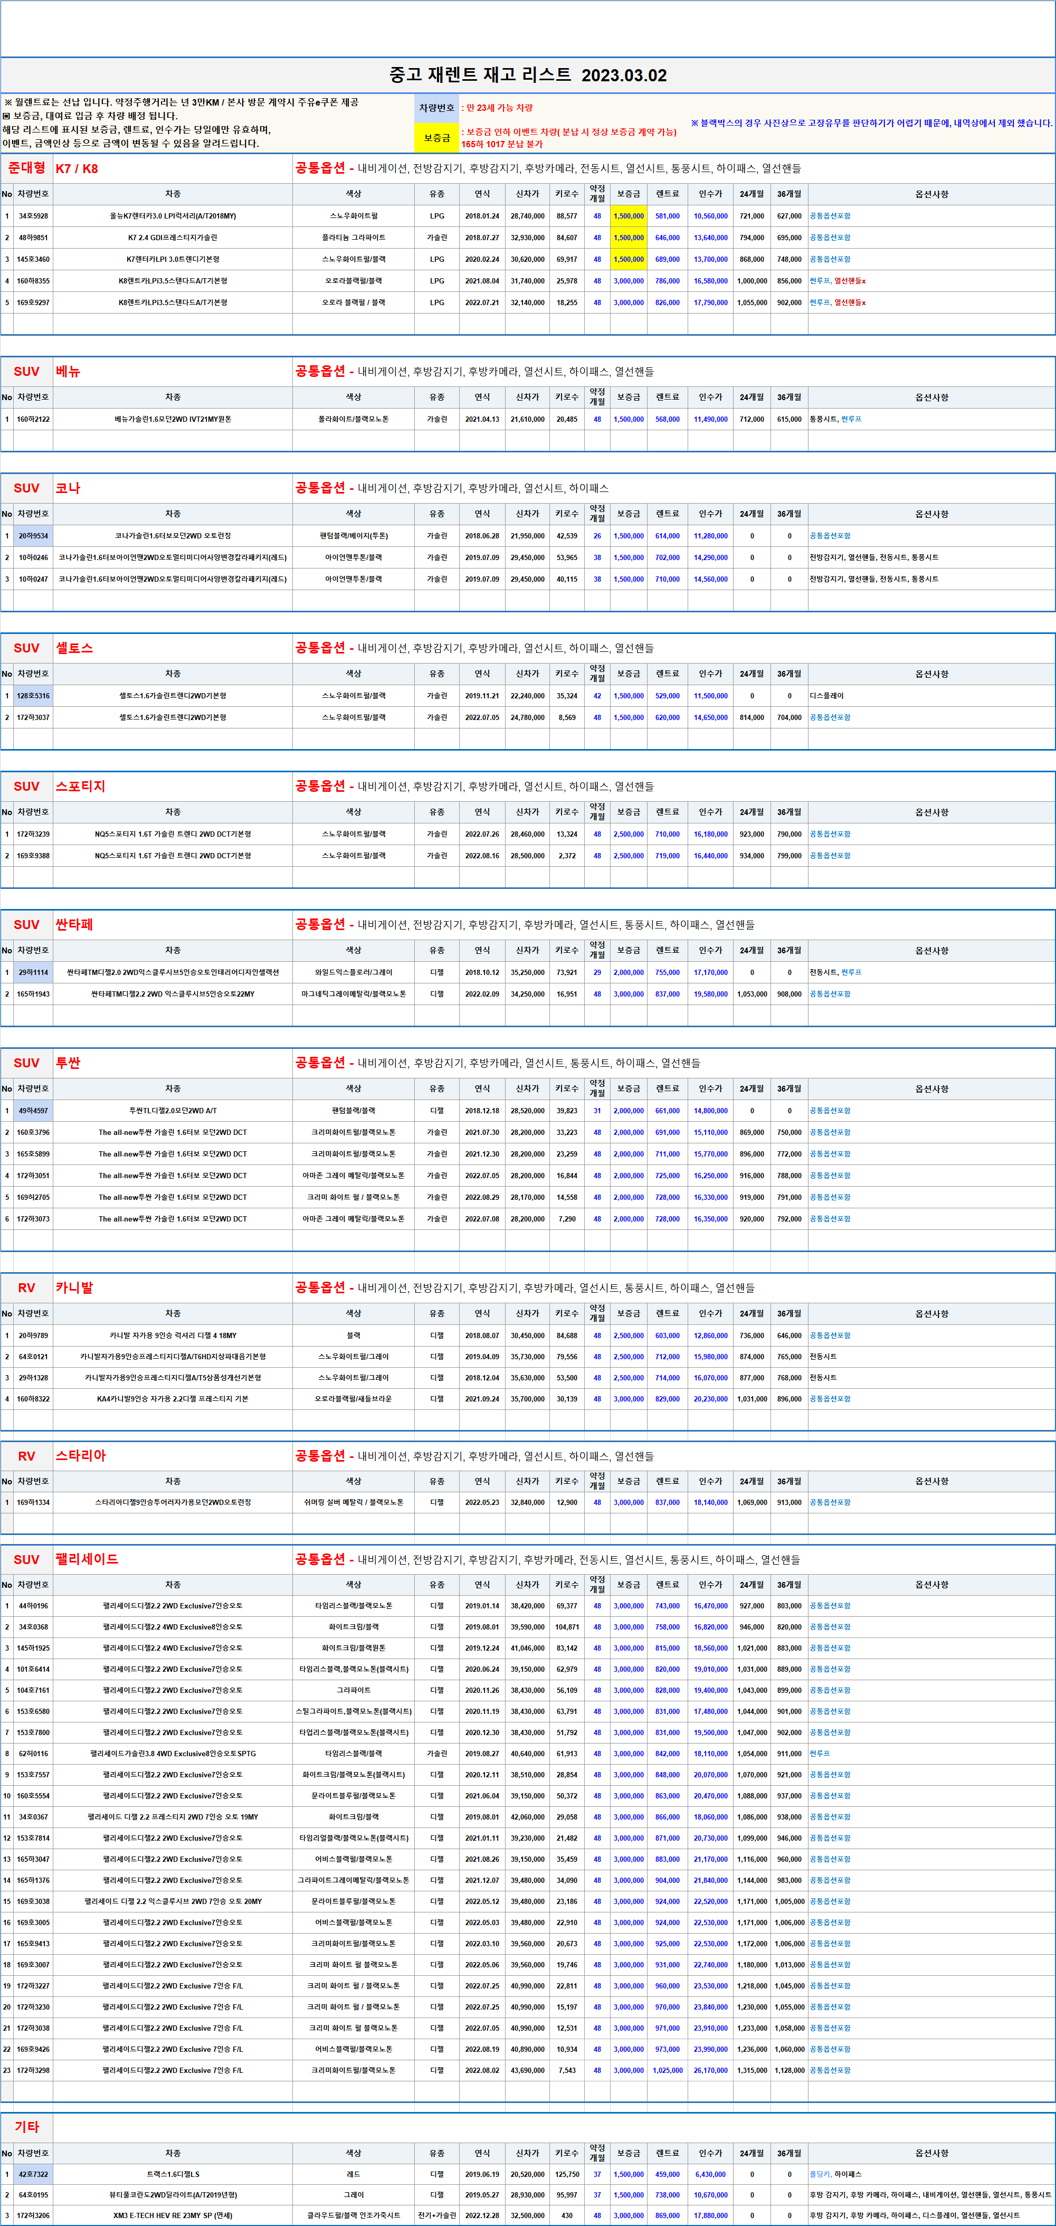
Task: Select the yellow '보증금' legend cell near the title
Action: 436,137
